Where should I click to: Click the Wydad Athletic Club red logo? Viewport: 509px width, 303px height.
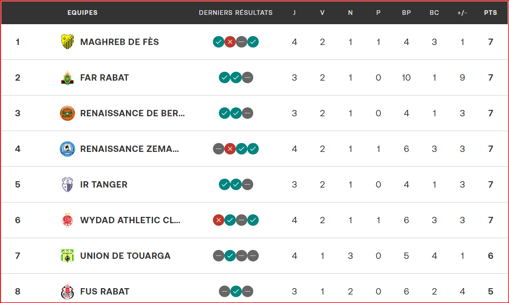(x=67, y=220)
